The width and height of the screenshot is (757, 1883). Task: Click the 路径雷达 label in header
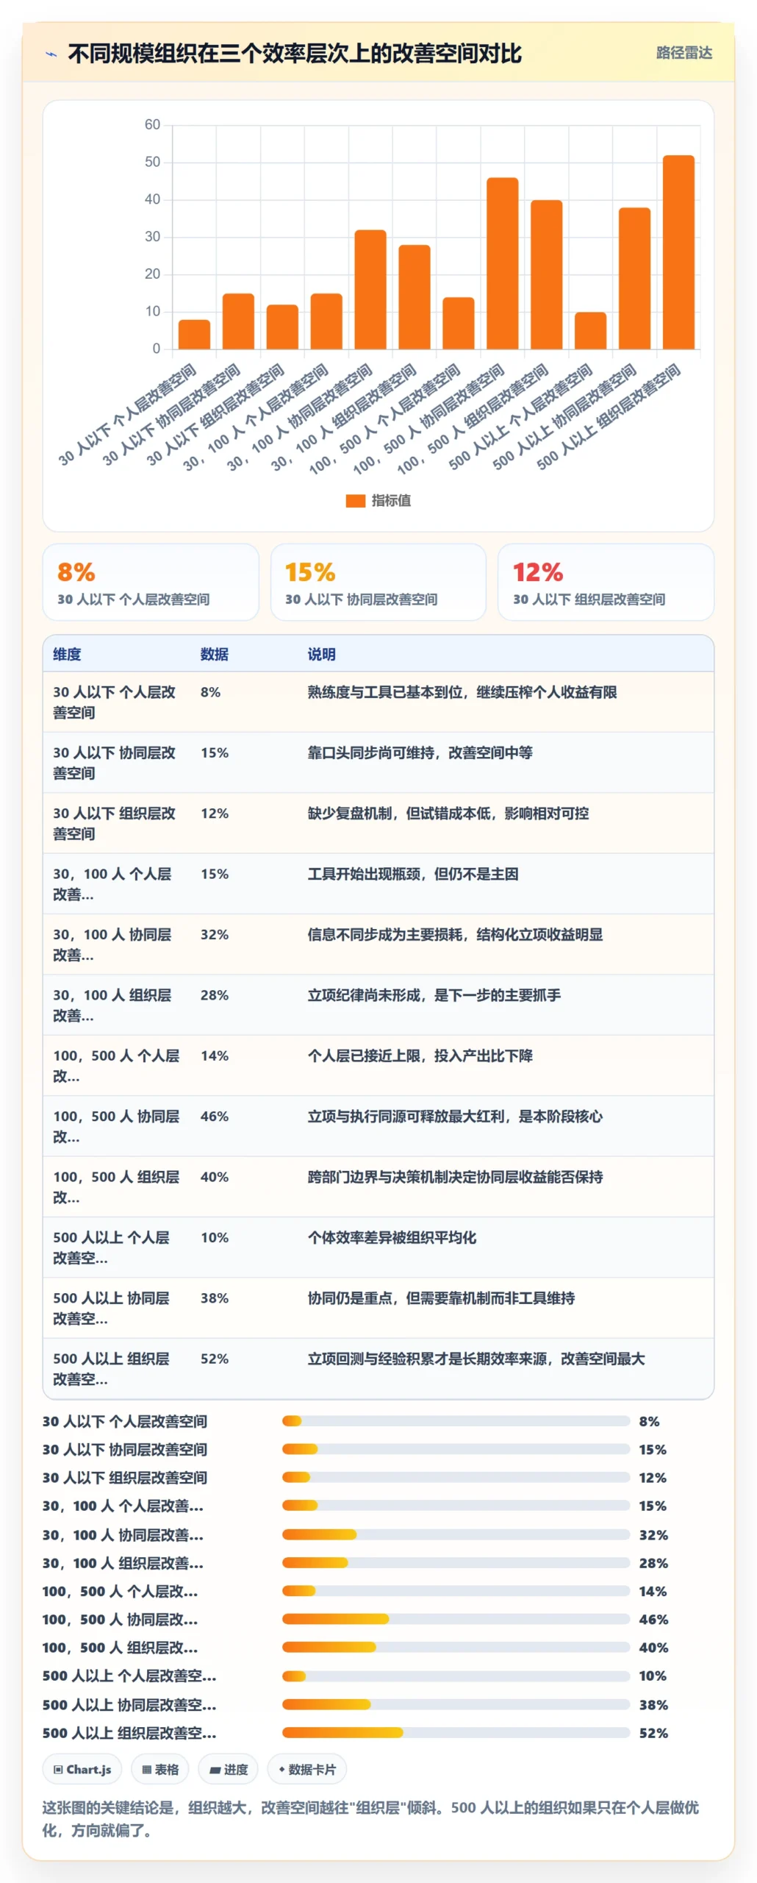(684, 53)
